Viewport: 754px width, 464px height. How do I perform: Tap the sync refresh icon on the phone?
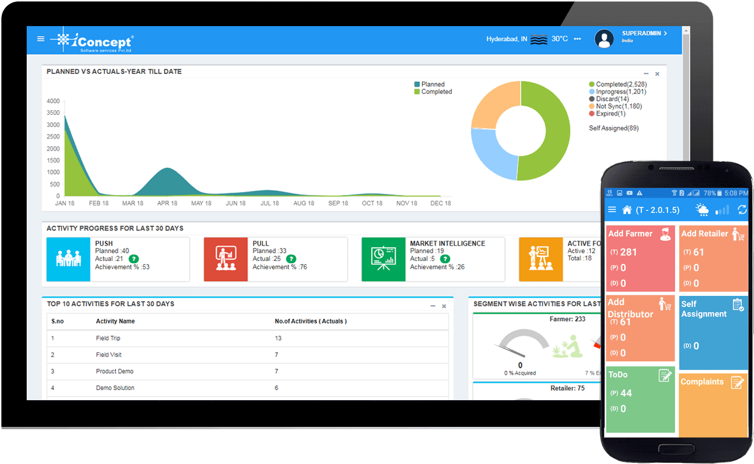click(x=742, y=210)
